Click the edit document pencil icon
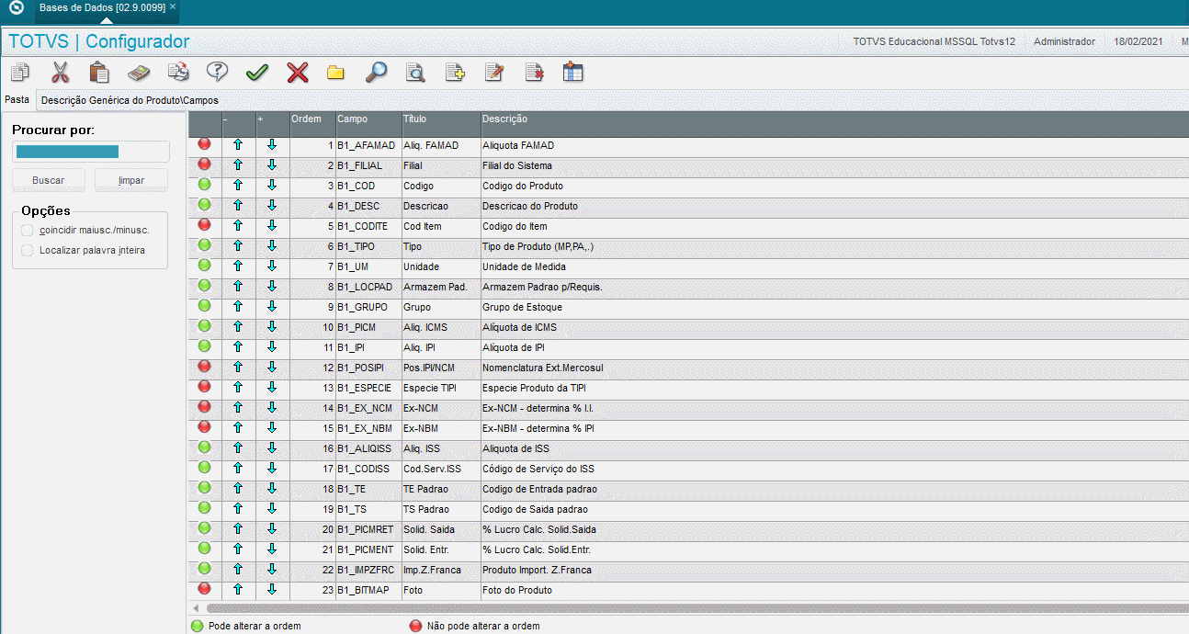This screenshot has width=1189, height=634. tap(494, 73)
